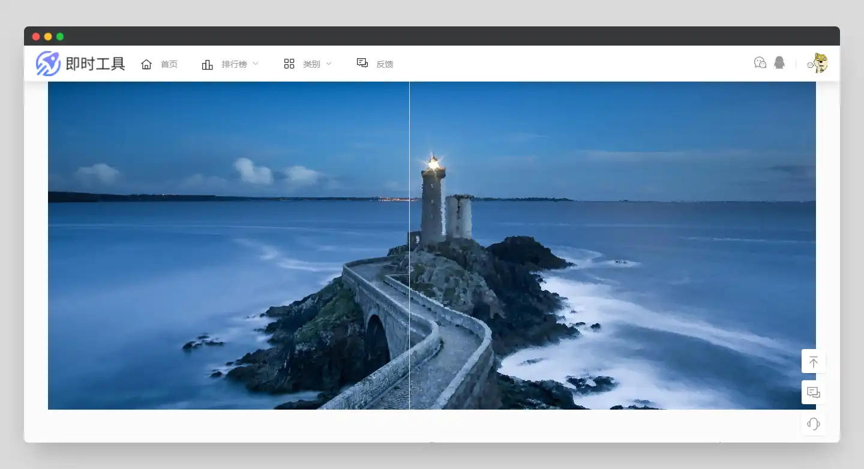This screenshot has height=469, width=864.
Task: Maximize the window with green button
Action: click(60, 37)
